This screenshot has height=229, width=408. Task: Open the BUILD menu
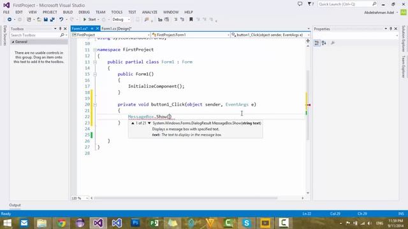[68, 12]
